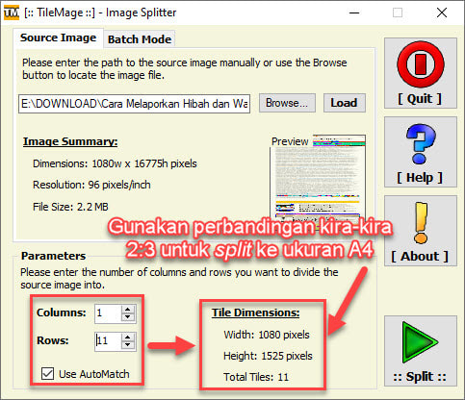Click the Browse... button

[x=287, y=103]
